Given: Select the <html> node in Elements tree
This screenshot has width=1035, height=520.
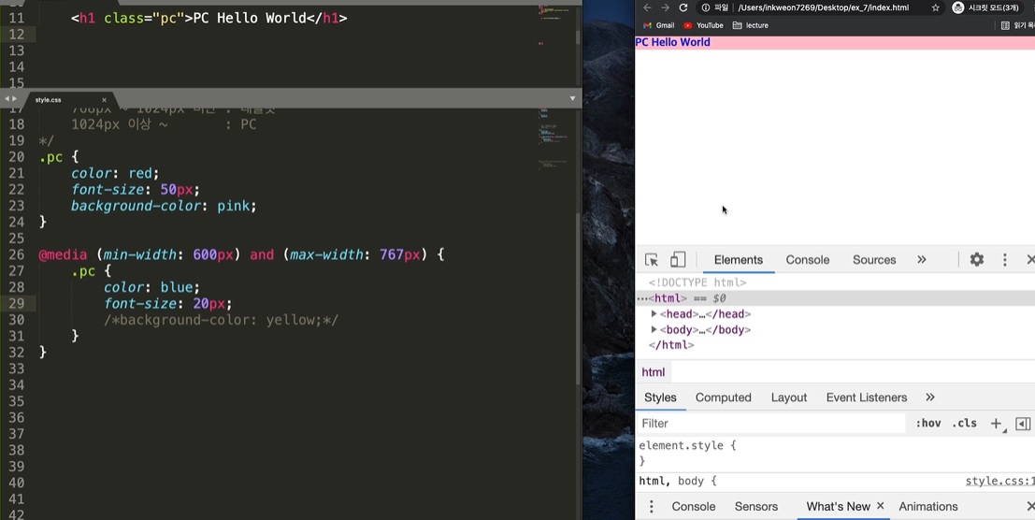Looking at the screenshot, I should (835, 298).
